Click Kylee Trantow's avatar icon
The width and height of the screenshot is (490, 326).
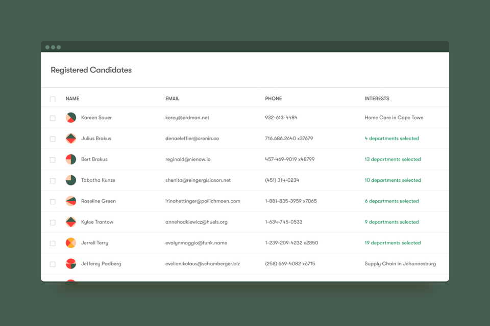[x=71, y=222]
